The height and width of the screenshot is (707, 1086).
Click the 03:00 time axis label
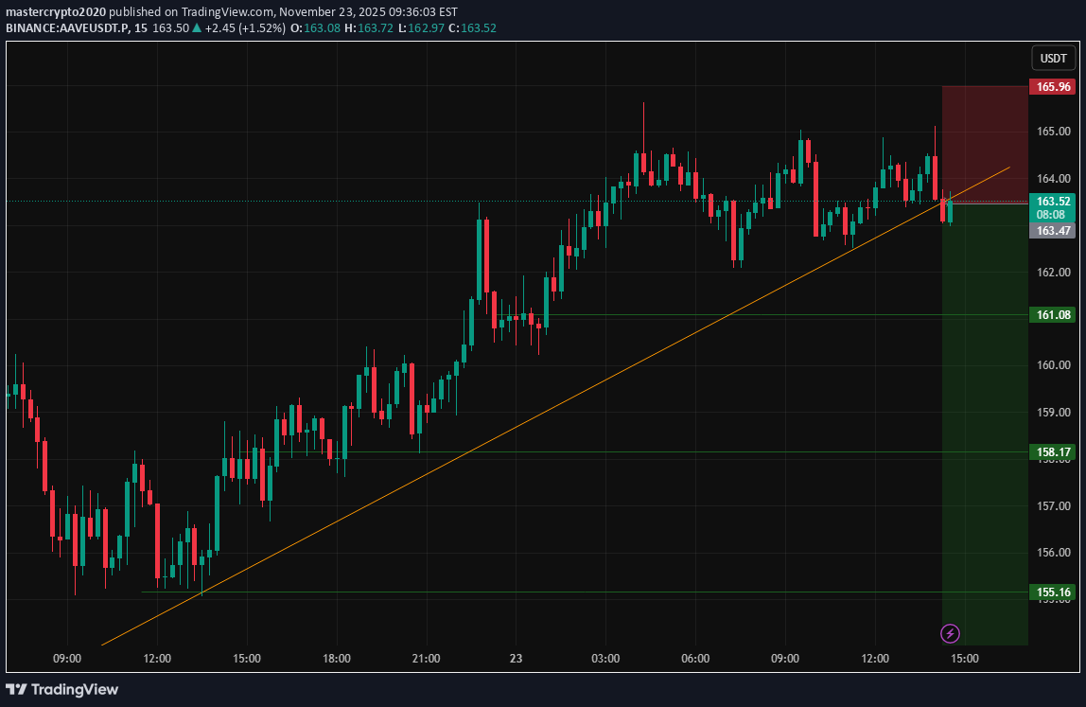pyautogui.click(x=605, y=659)
